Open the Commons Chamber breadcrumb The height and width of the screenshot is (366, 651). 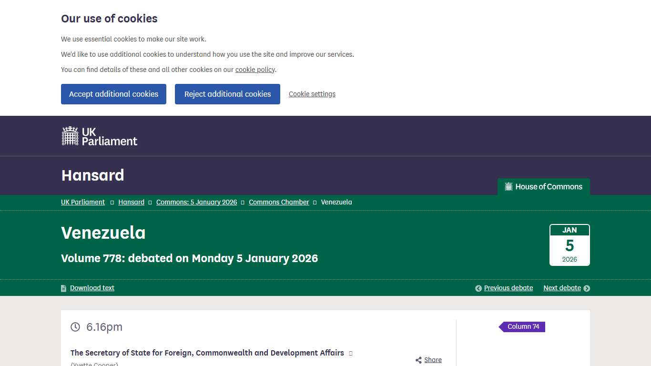pos(279,202)
